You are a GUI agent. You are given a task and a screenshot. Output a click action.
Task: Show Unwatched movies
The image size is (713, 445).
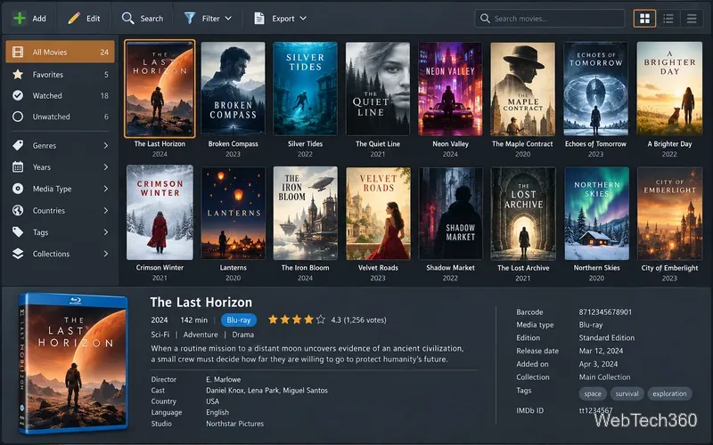click(60, 117)
